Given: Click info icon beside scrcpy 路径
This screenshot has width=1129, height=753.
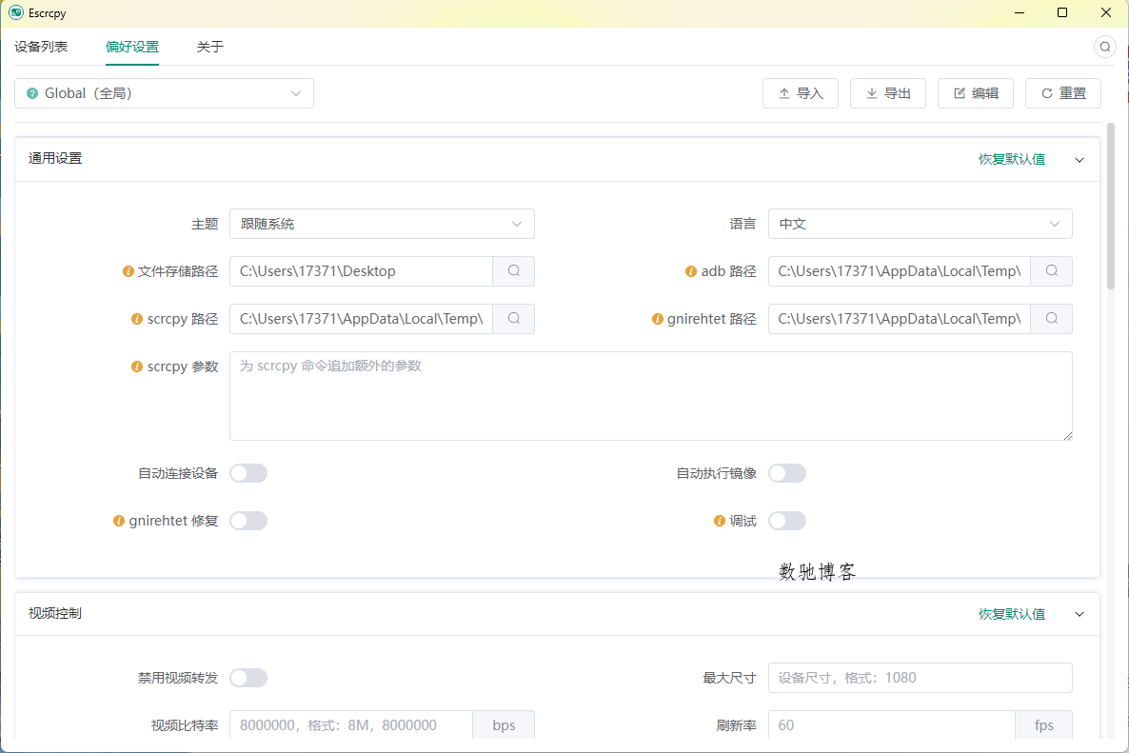Looking at the screenshot, I should click(x=137, y=319).
